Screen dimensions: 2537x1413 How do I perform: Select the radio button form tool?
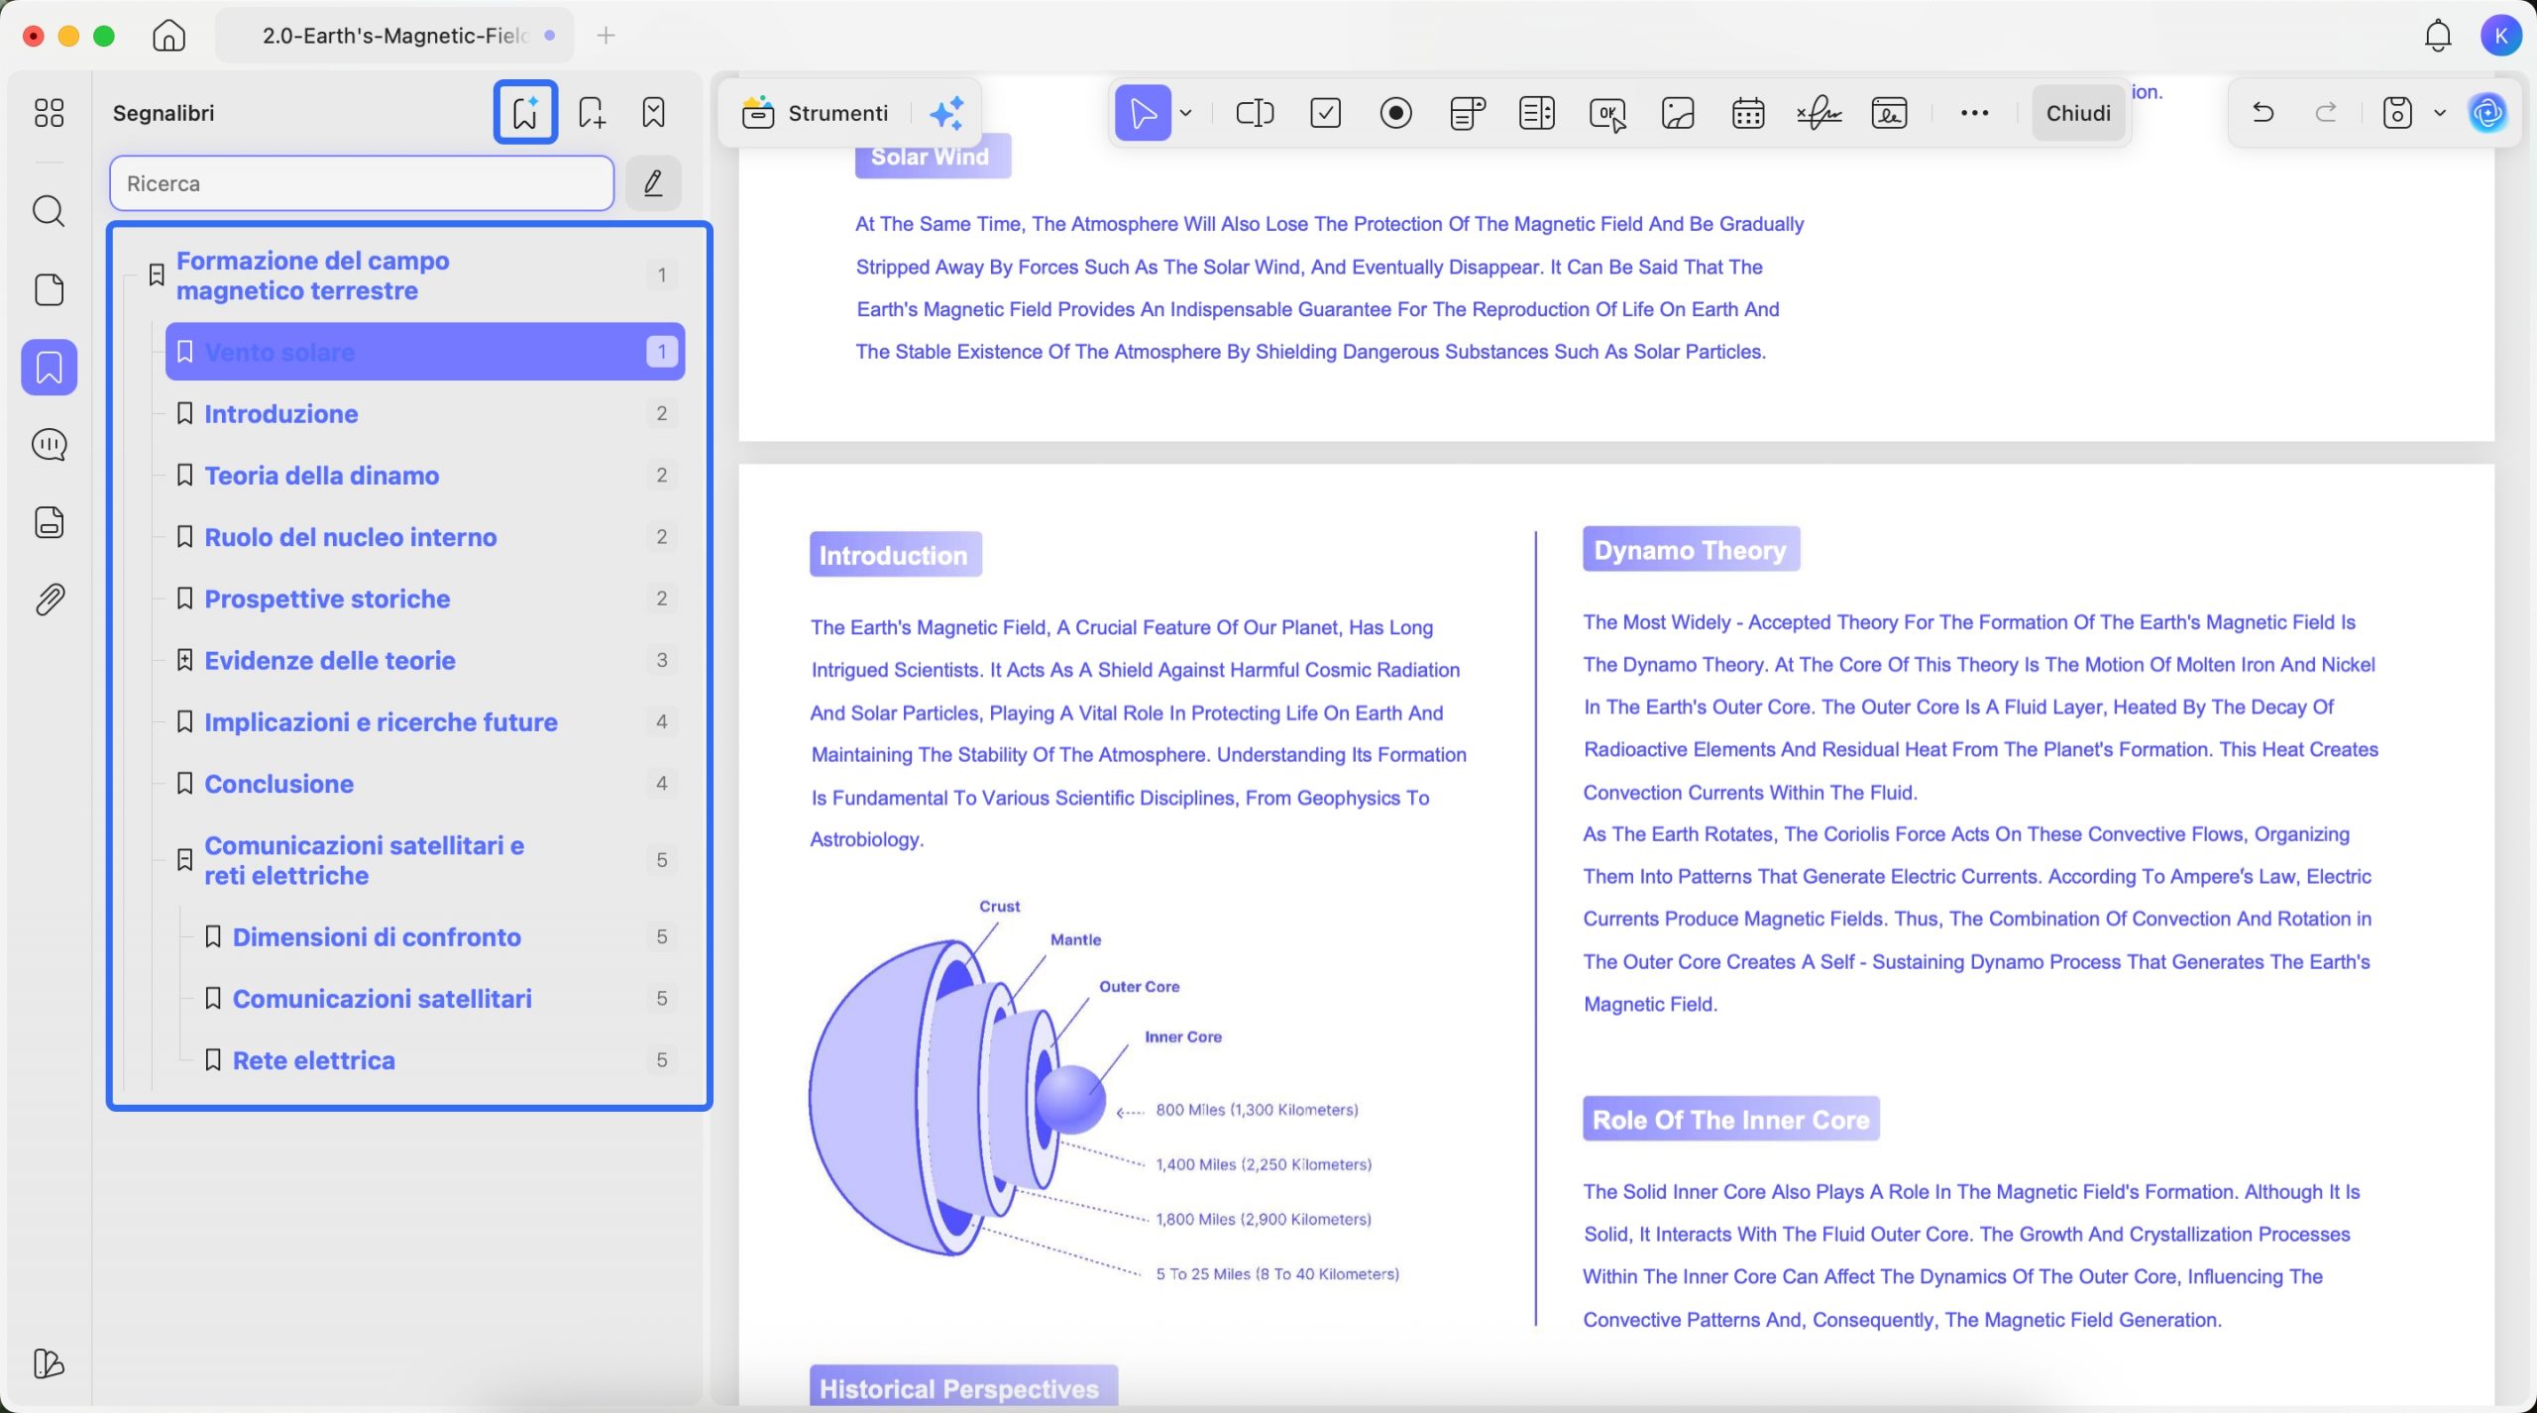click(x=1395, y=113)
